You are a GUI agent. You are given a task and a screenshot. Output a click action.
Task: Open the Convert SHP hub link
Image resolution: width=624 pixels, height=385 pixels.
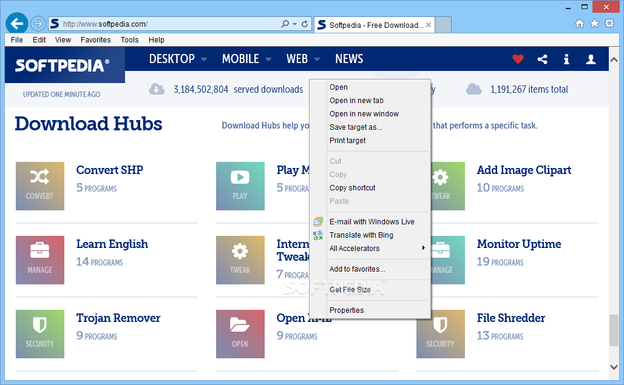[109, 170]
